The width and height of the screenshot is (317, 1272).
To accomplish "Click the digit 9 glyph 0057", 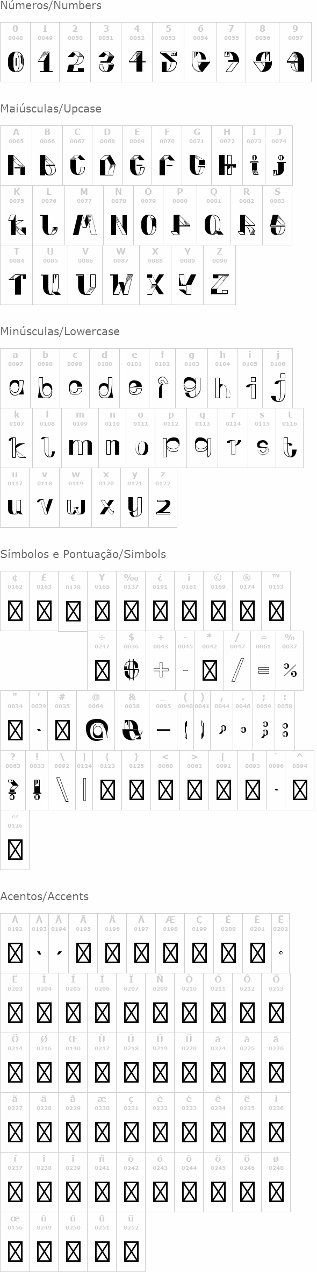I will pyautogui.click(x=295, y=52).
